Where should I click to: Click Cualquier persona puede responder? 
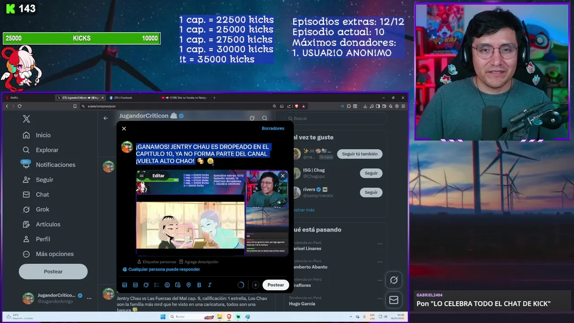coord(161,269)
